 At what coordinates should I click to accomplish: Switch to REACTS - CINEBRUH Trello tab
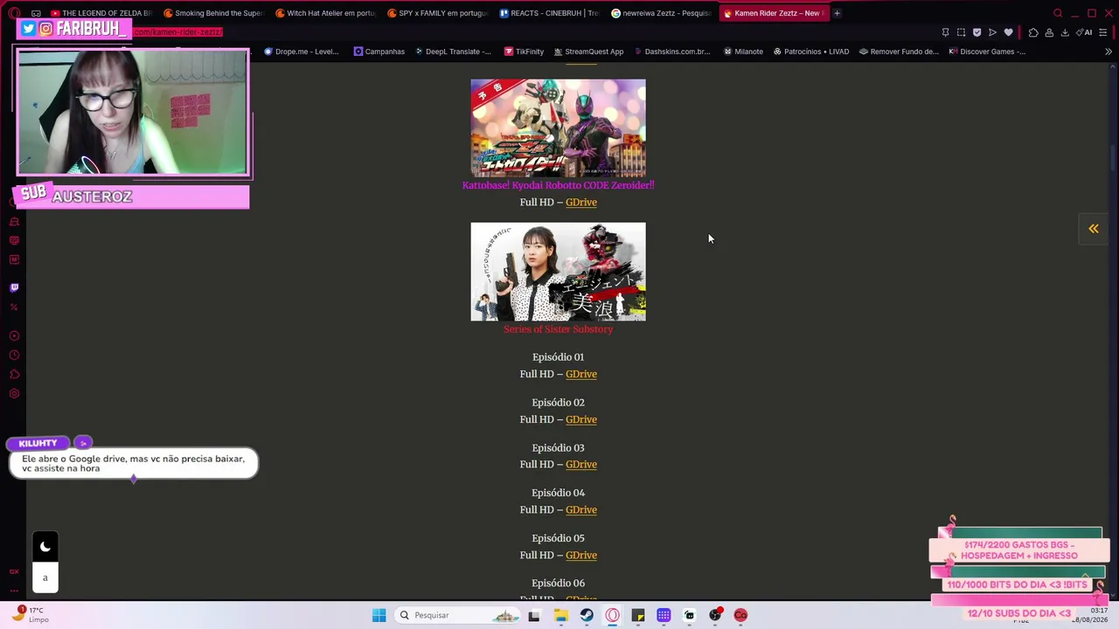coord(549,13)
